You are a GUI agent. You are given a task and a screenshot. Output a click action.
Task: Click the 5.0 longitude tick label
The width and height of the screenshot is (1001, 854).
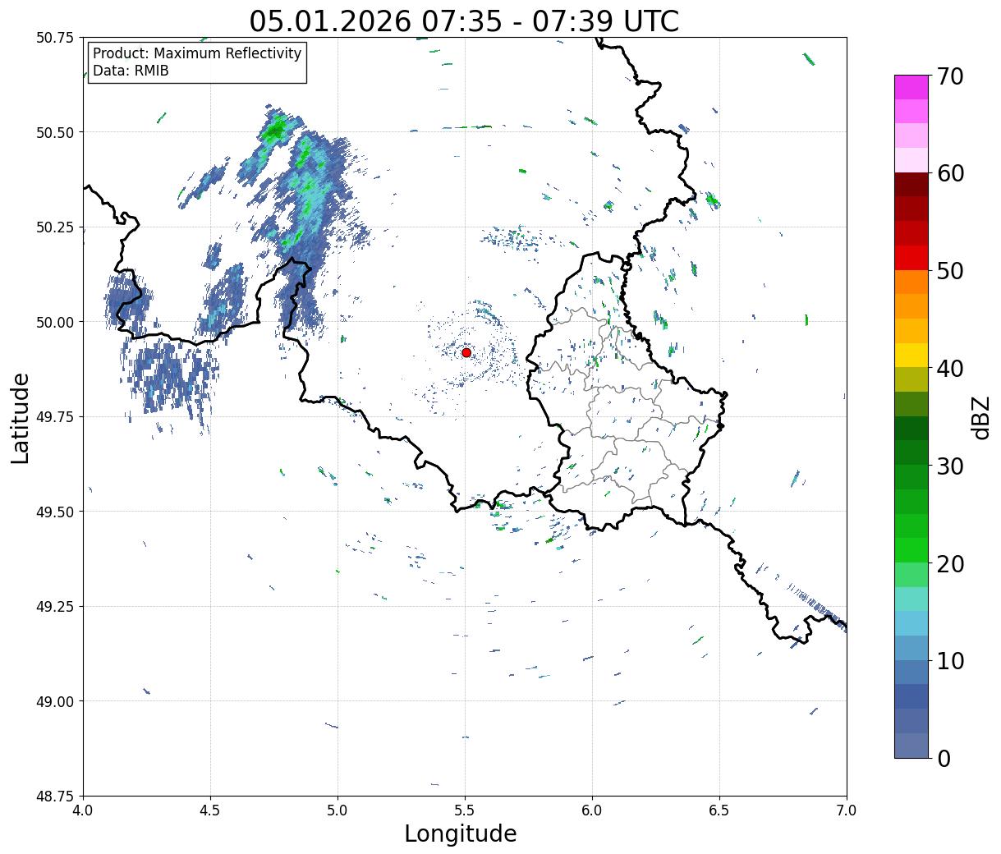(337, 810)
